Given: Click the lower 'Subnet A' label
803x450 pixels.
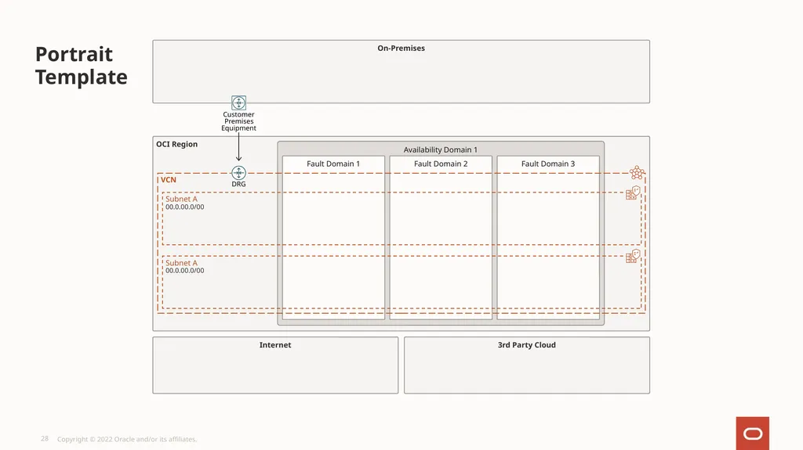Looking at the screenshot, I should [x=181, y=263].
